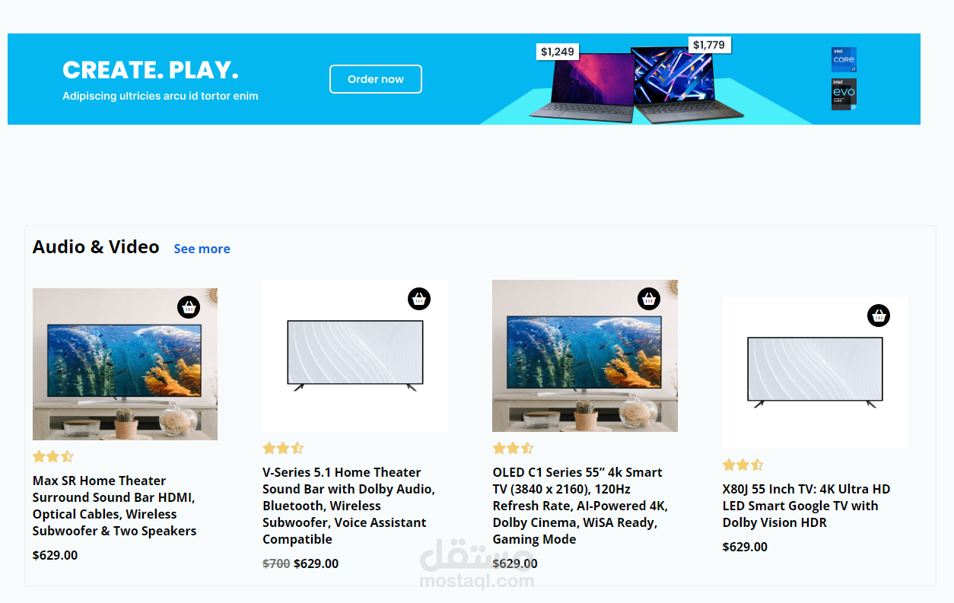
Task: Click basket icon on V-Series 5.1 product
Action: pyautogui.click(x=419, y=299)
